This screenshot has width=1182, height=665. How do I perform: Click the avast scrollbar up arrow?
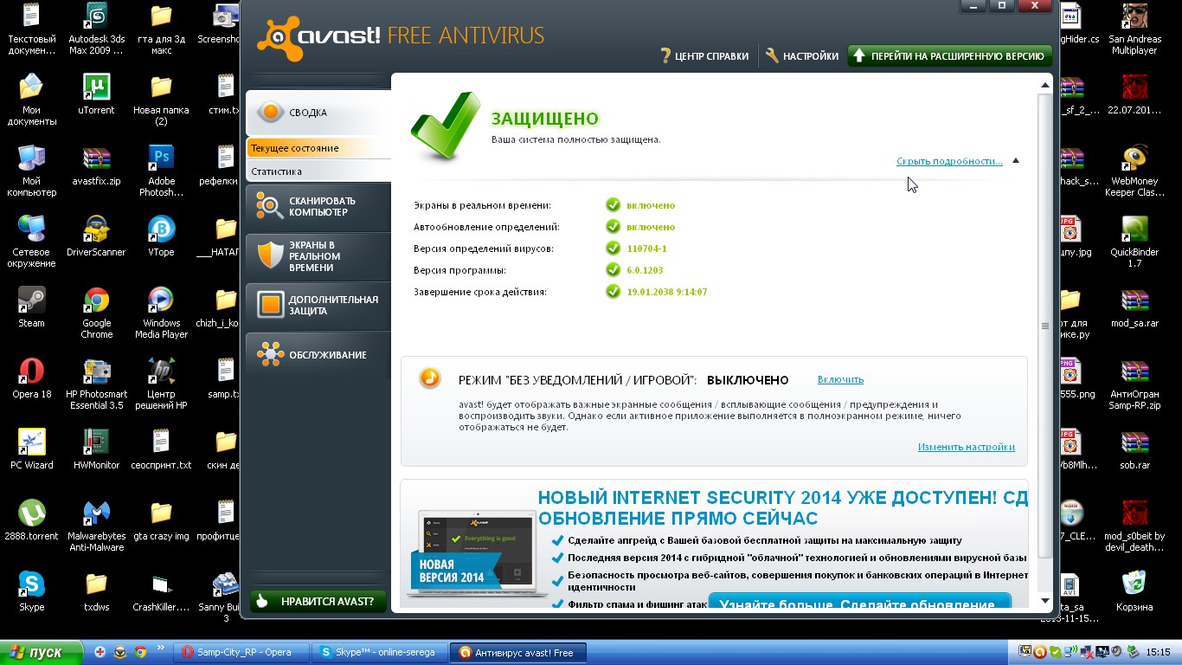tap(1045, 85)
